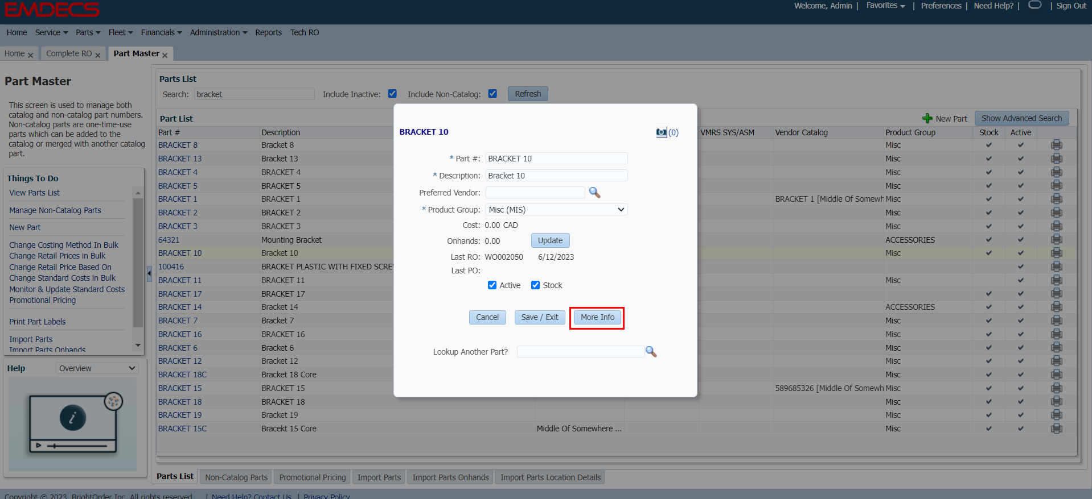The height and width of the screenshot is (499, 1092).
Task: Click the Refresh button
Action: point(528,94)
